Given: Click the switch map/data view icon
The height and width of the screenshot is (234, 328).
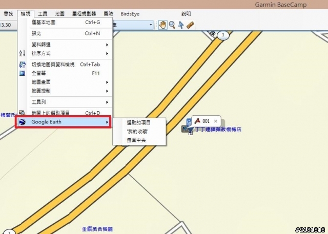Looking at the screenshot, I should pos(22,65).
